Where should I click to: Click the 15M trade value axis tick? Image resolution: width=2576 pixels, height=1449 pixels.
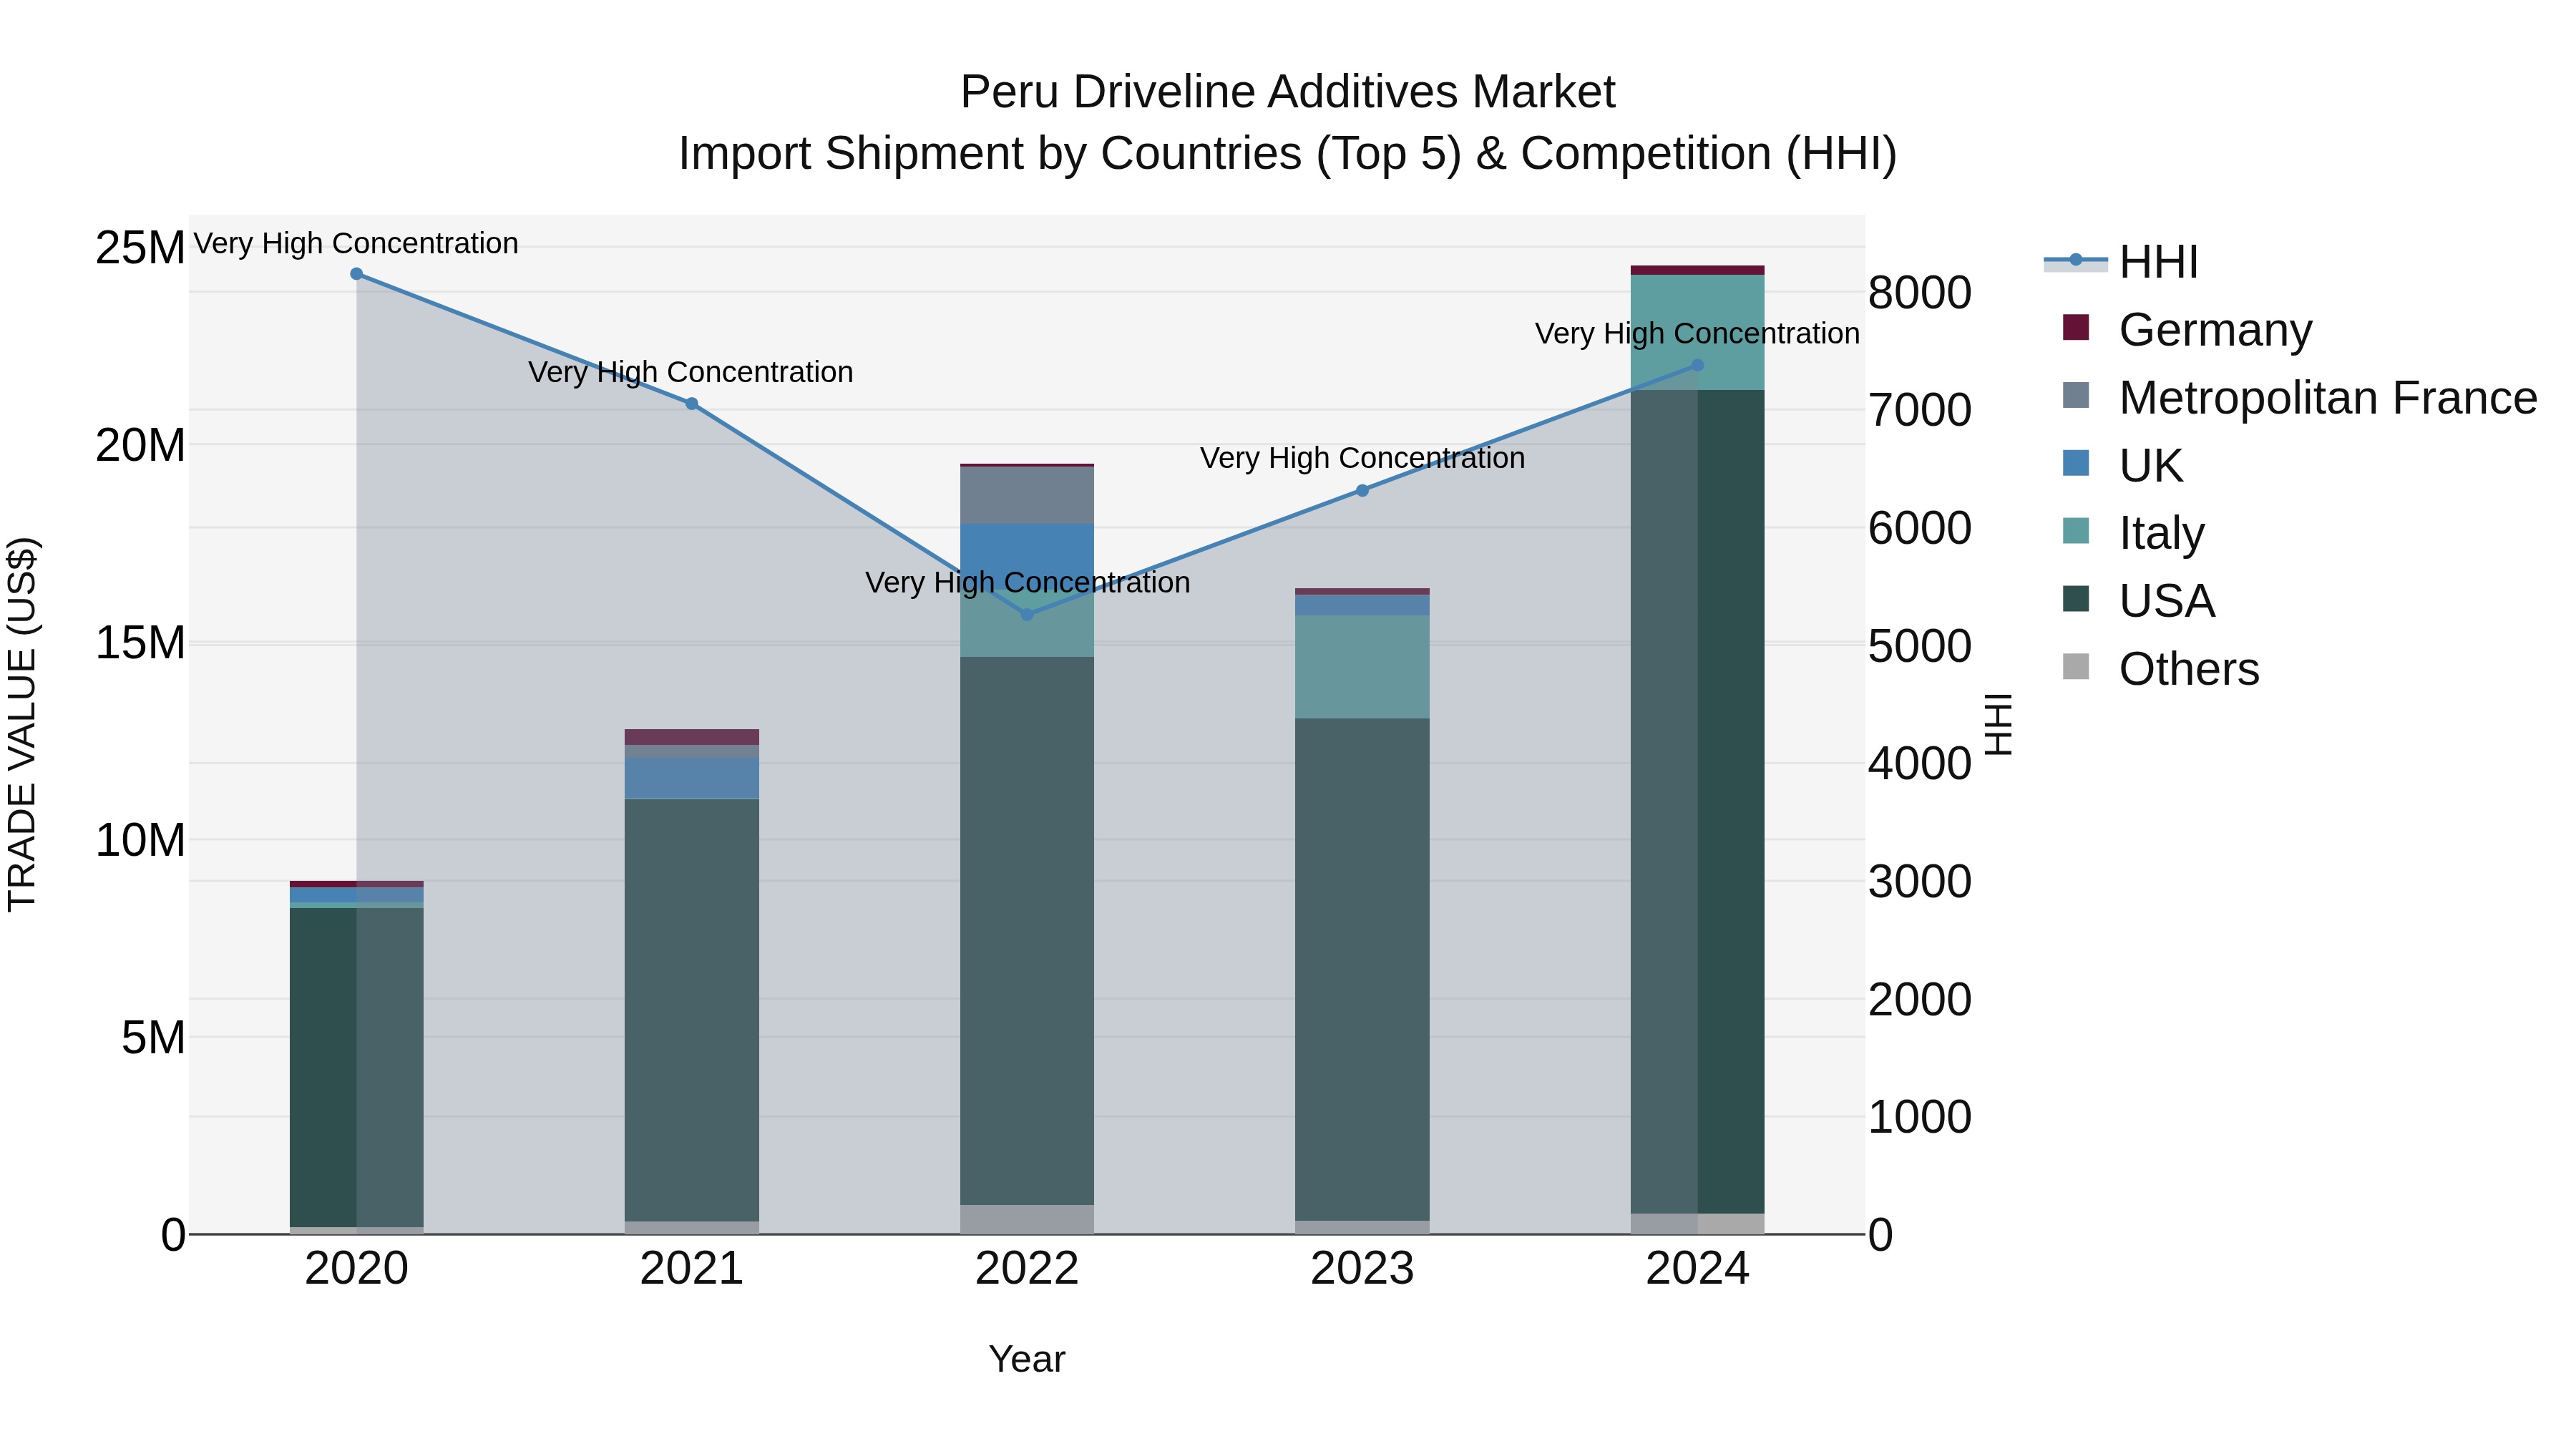coord(140,643)
